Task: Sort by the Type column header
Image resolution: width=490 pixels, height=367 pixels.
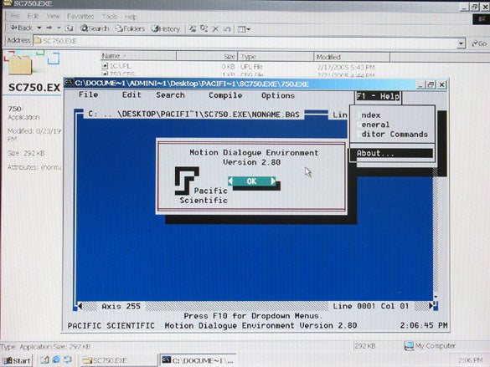Action: coord(276,57)
